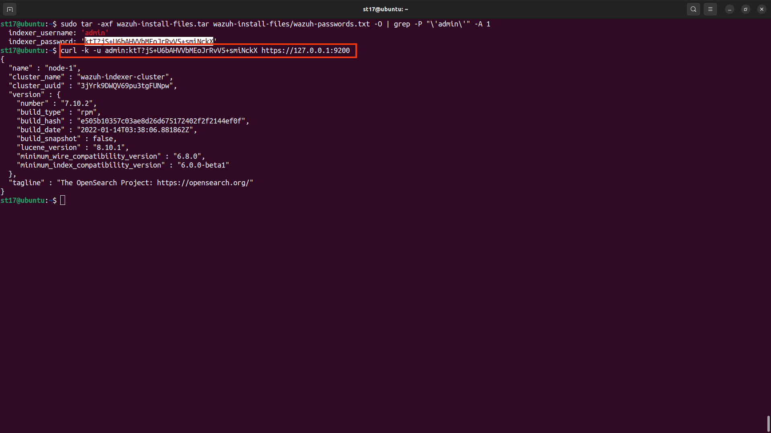Click the wire compatibility "6.8.0" value
This screenshot has width=771, height=433.
[187, 156]
